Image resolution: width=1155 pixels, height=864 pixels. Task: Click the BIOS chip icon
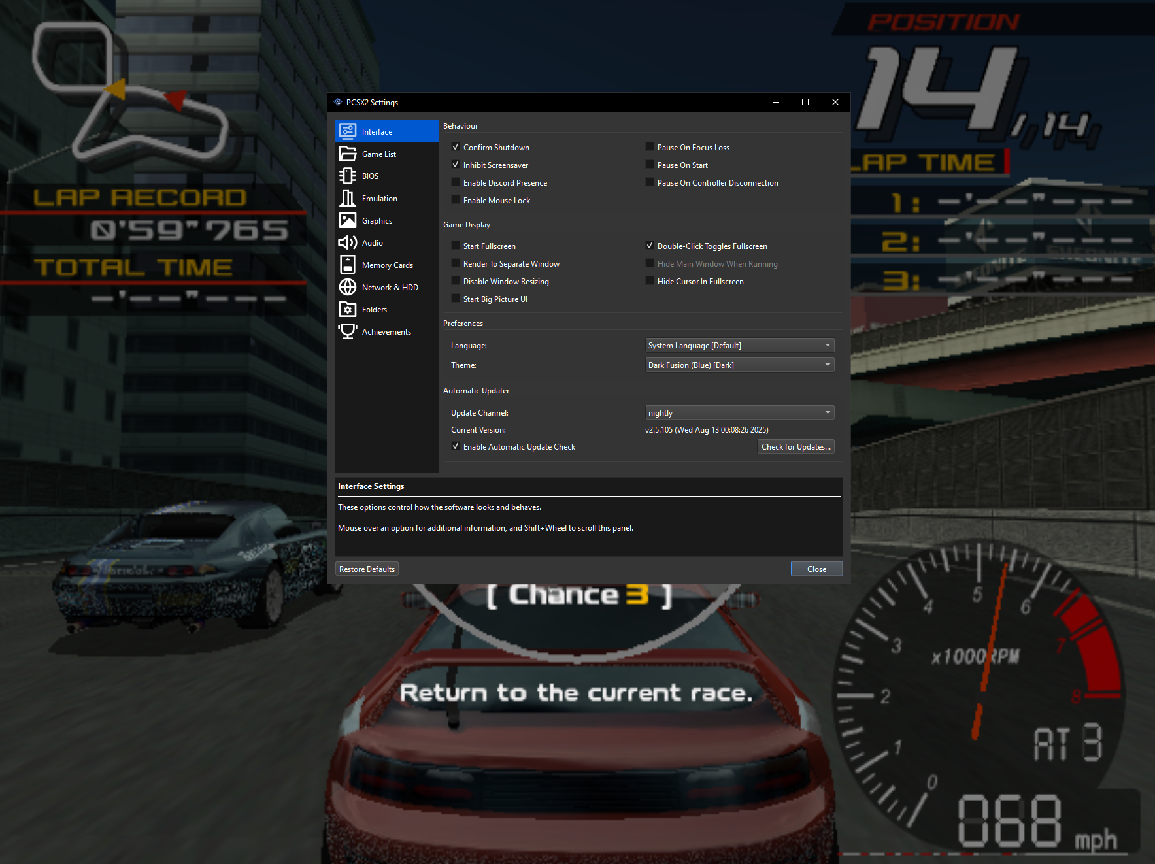tap(348, 176)
